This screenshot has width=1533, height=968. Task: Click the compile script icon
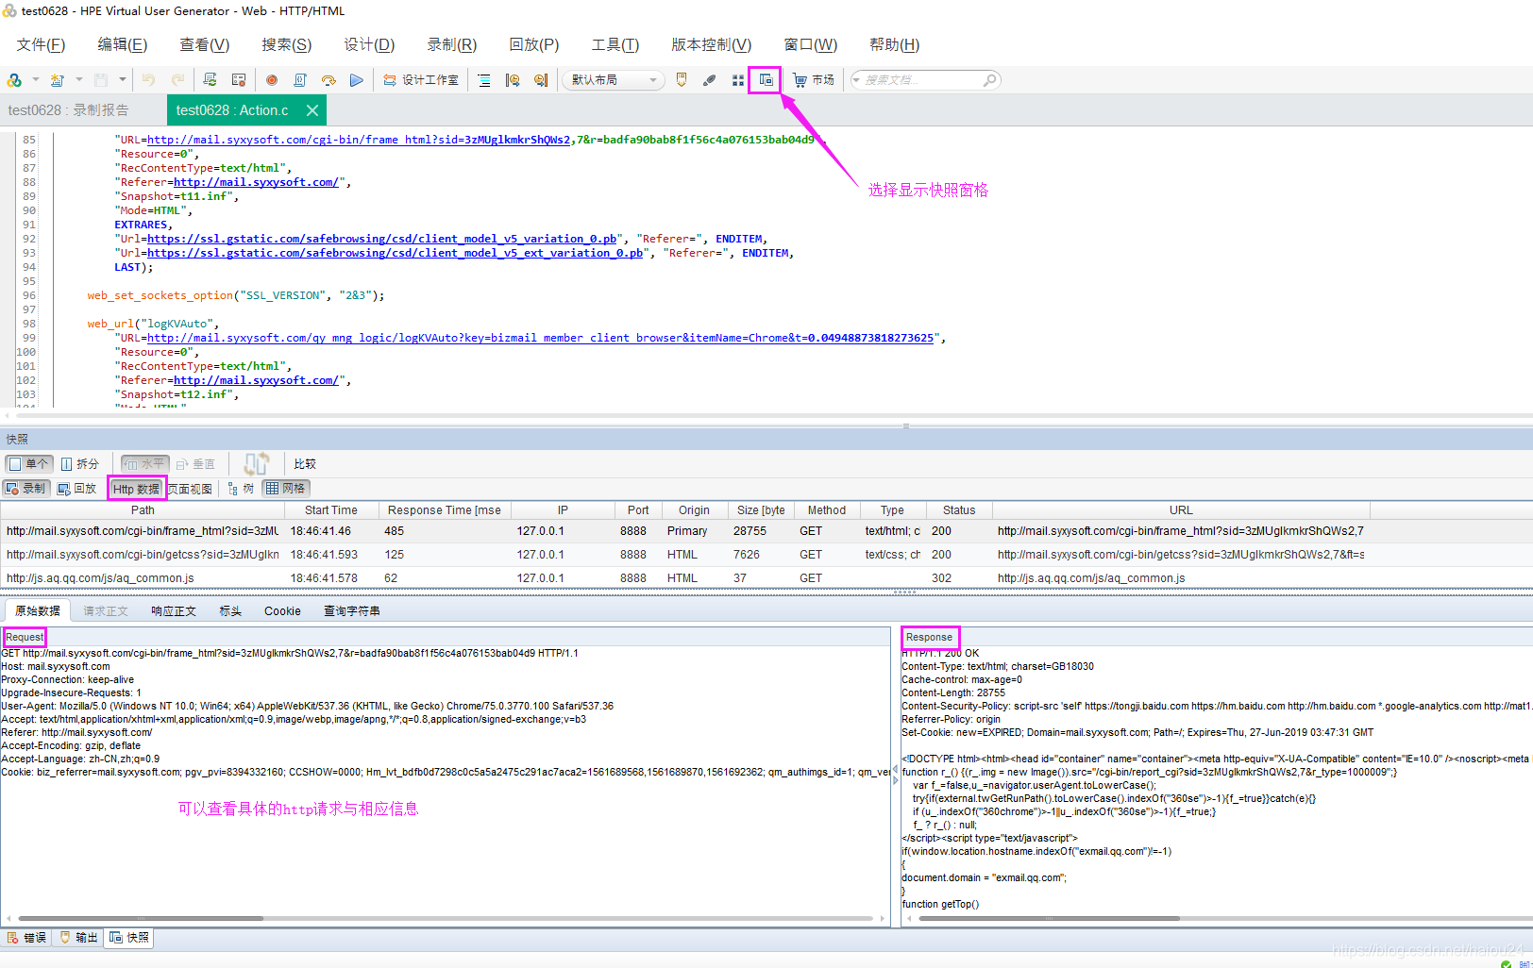pos(300,80)
